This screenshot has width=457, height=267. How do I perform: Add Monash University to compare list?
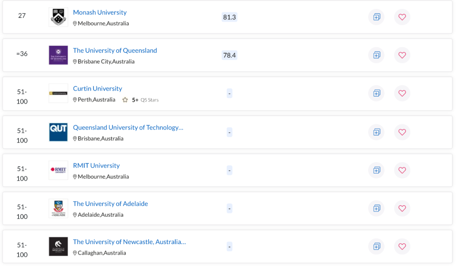tap(377, 17)
